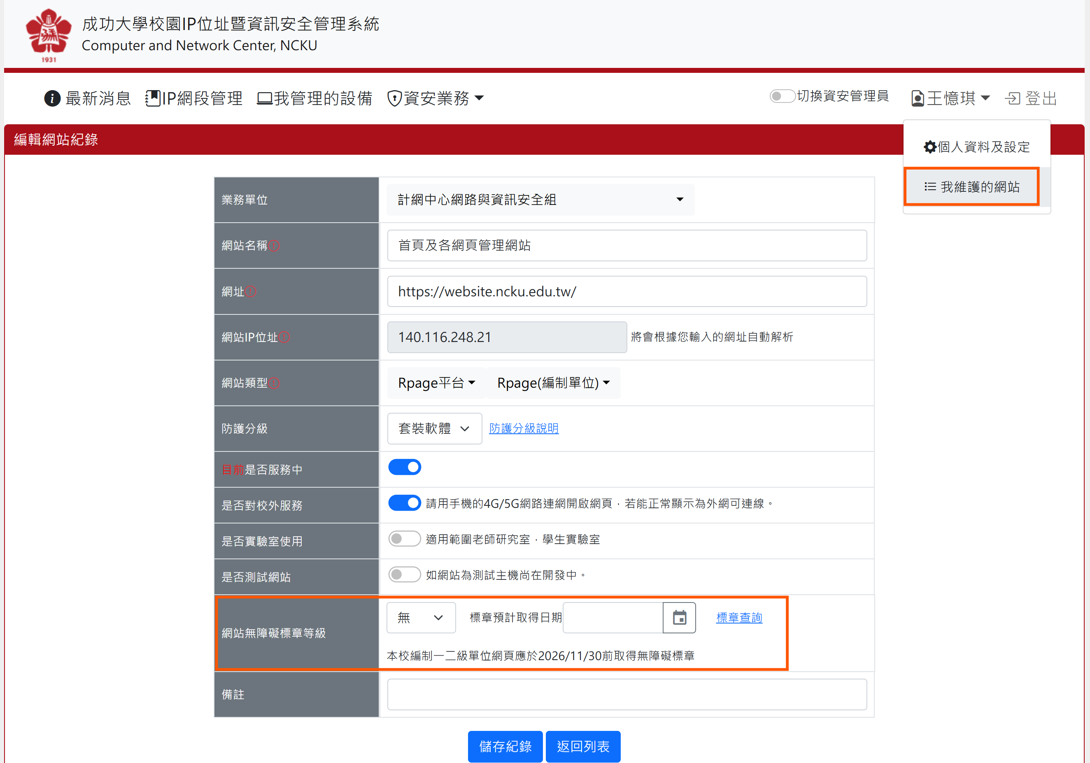The height and width of the screenshot is (763, 1090).
Task: Open the 資安業務 navigation menu
Action: tap(436, 98)
